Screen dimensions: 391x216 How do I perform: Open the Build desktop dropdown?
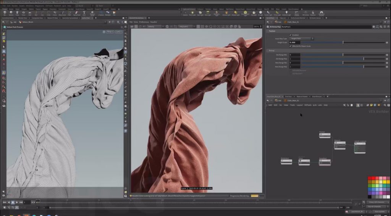(85, 5)
